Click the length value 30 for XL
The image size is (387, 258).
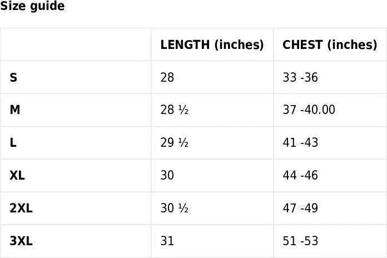tap(167, 176)
